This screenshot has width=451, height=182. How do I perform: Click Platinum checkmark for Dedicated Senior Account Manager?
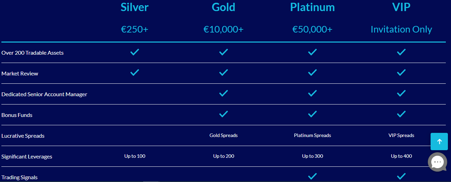(313, 93)
